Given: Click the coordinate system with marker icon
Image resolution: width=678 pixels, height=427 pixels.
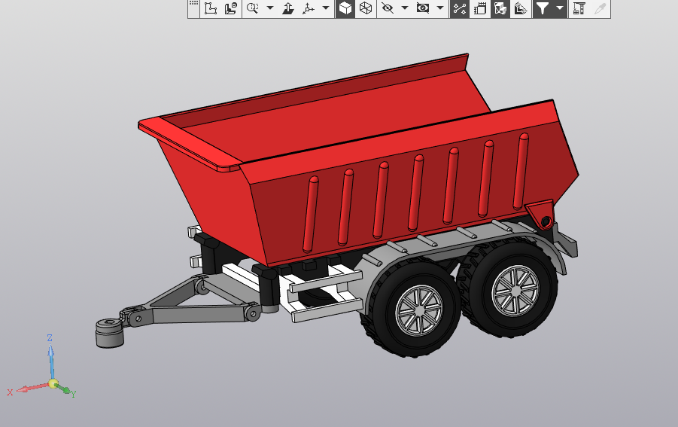Looking at the screenshot, I should coord(231,8).
